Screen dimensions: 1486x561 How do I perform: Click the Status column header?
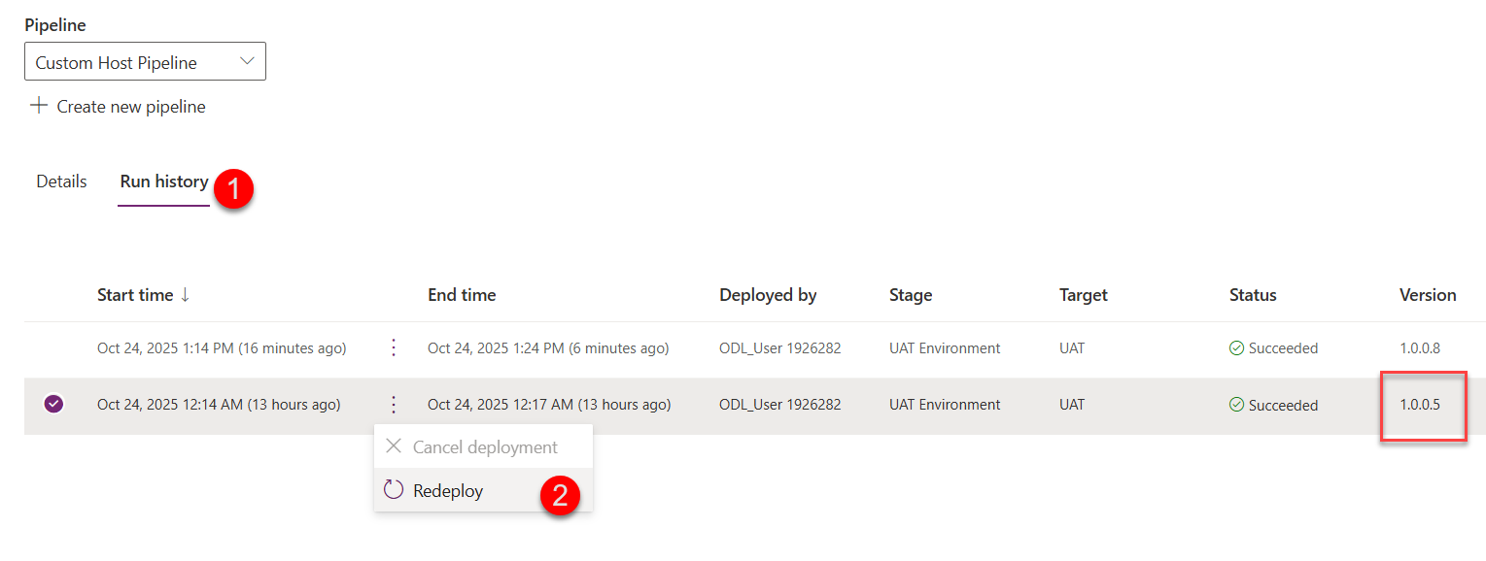tap(1253, 295)
